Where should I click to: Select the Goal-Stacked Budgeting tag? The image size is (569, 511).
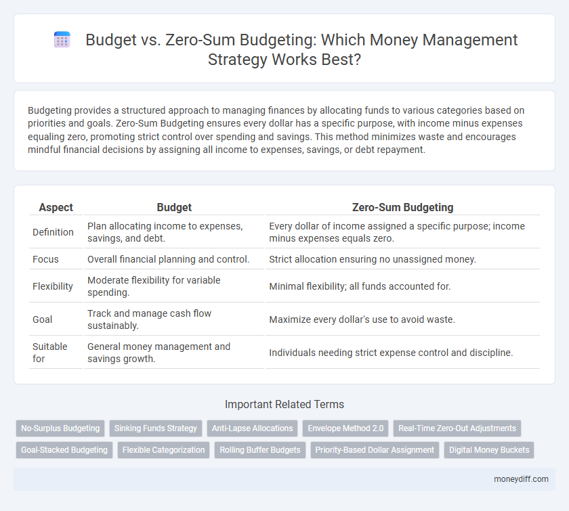pyautogui.click(x=64, y=449)
